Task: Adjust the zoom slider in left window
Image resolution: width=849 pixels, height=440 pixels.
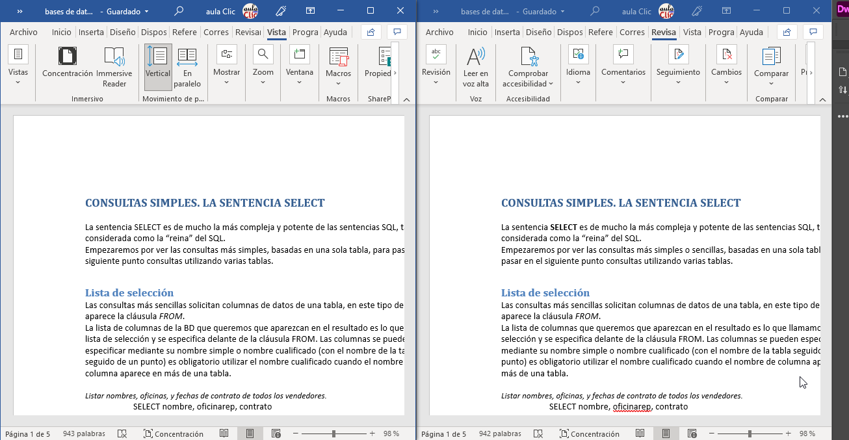Action: (x=333, y=434)
